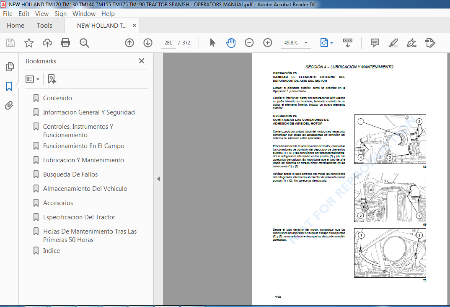This screenshot has width=450, height=307.
Task: Open Funcionamiento En El Campo bookmark
Action: coord(83,146)
